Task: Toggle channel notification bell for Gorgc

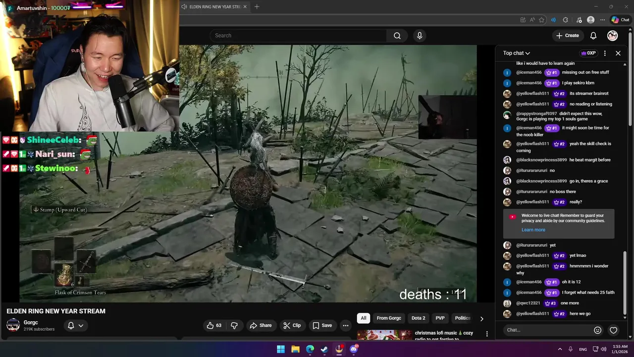Action: (x=75, y=325)
